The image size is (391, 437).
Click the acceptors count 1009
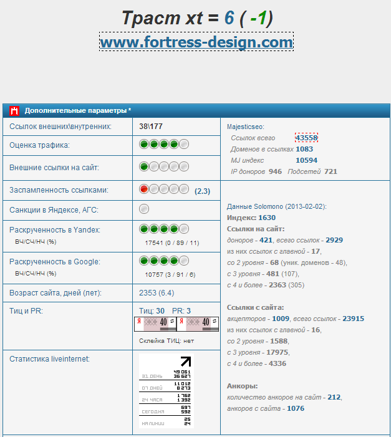[x=281, y=319]
